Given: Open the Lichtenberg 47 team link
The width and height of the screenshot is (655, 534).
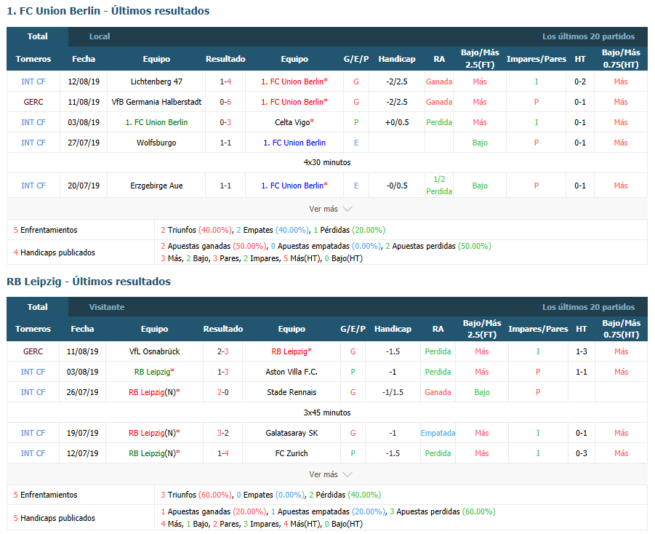Looking at the screenshot, I should point(156,81).
